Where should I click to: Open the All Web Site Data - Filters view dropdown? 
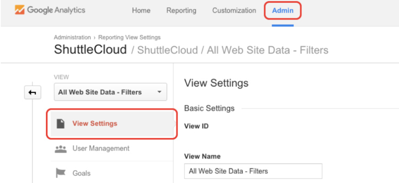(110, 92)
